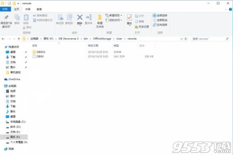This screenshot has height=155, width=233.
Task: Collapse the ribbon with the chevron
Action: coord(226,9)
